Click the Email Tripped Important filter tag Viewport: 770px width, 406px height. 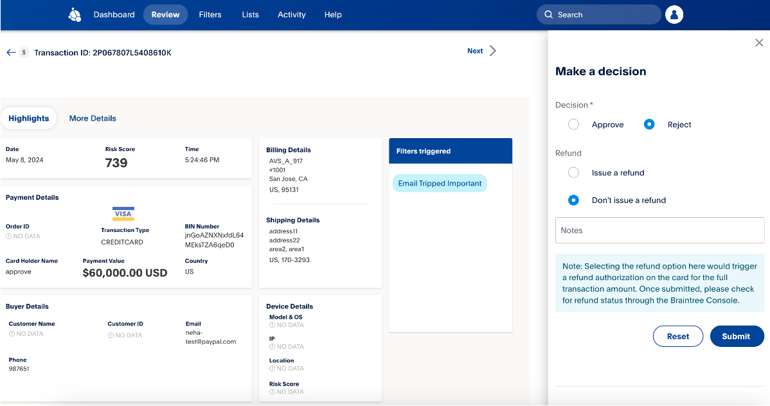[440, 184]
